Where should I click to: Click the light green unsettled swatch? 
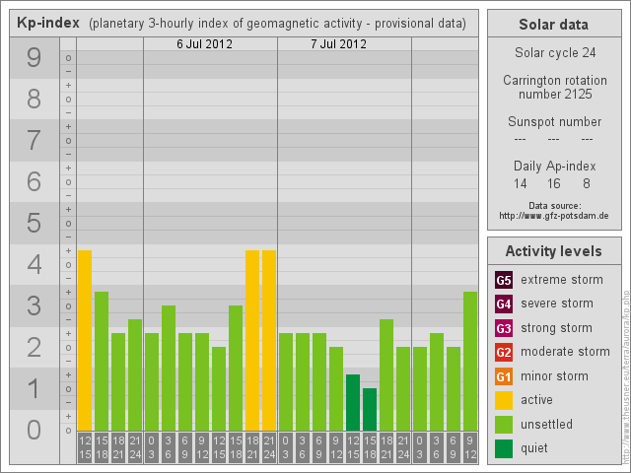pyautogui.click(x=504, y=425)
